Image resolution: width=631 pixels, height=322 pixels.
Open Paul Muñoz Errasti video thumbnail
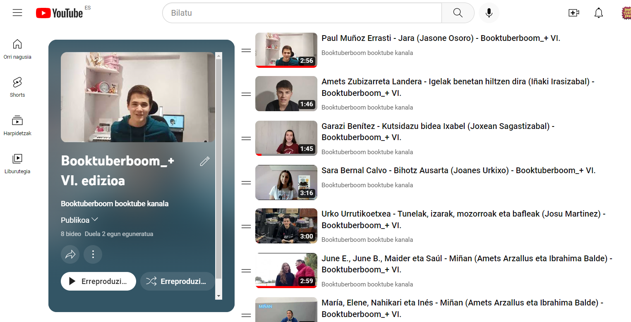[x=286, y=50]
